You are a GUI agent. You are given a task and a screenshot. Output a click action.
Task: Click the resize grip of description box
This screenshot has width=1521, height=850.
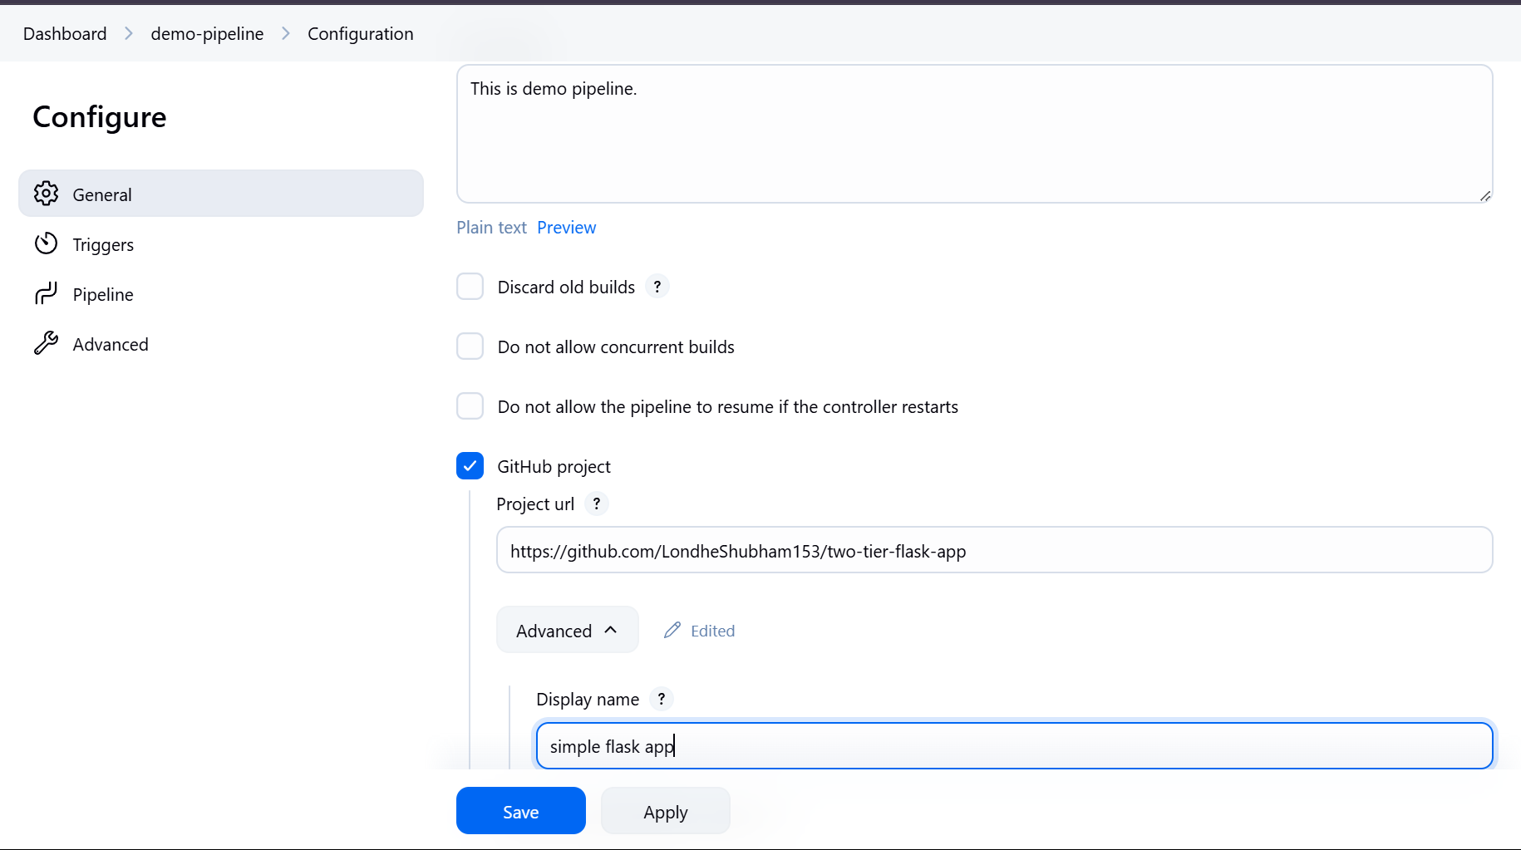(x=1485, y=195)
